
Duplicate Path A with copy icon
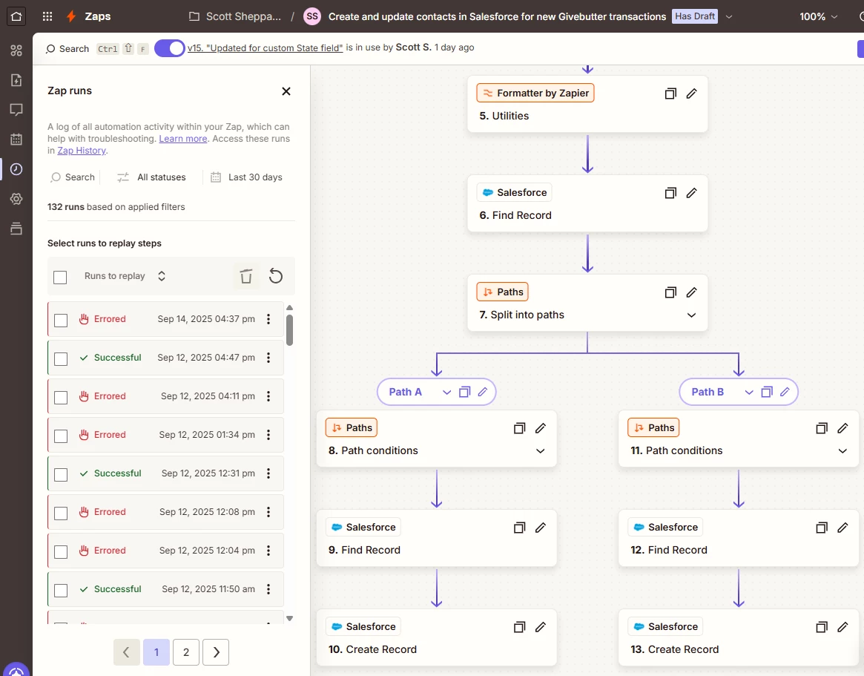pos(464,392)
